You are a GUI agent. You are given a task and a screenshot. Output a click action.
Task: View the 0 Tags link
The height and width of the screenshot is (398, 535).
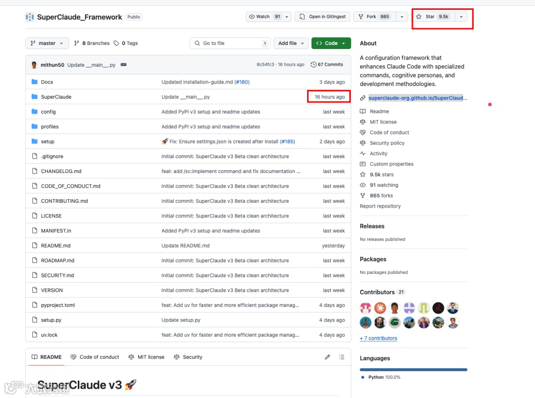126,43
